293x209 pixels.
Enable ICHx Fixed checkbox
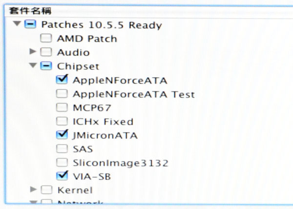pyautogui.click(x=62, y=121)
